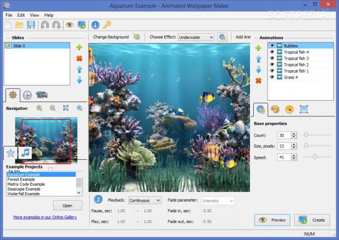Move animation up with blue arrow
339x240 pixels.
click(258, 59)
